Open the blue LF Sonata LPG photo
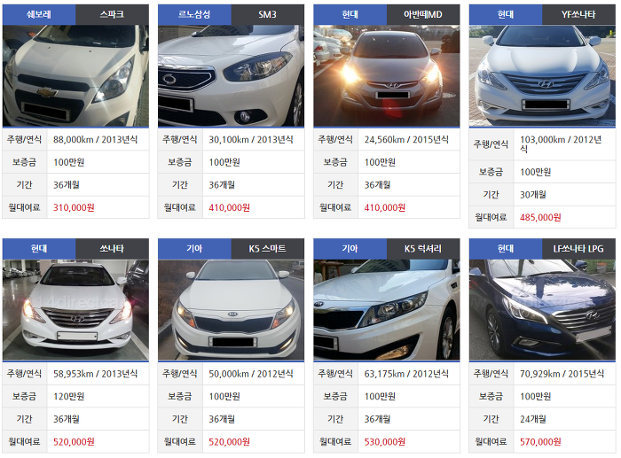 tap(542, 310)
